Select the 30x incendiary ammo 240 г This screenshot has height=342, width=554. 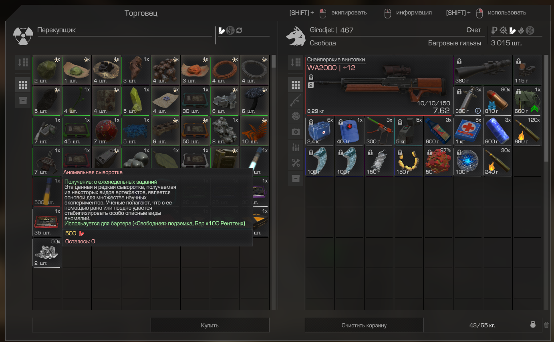498,161
